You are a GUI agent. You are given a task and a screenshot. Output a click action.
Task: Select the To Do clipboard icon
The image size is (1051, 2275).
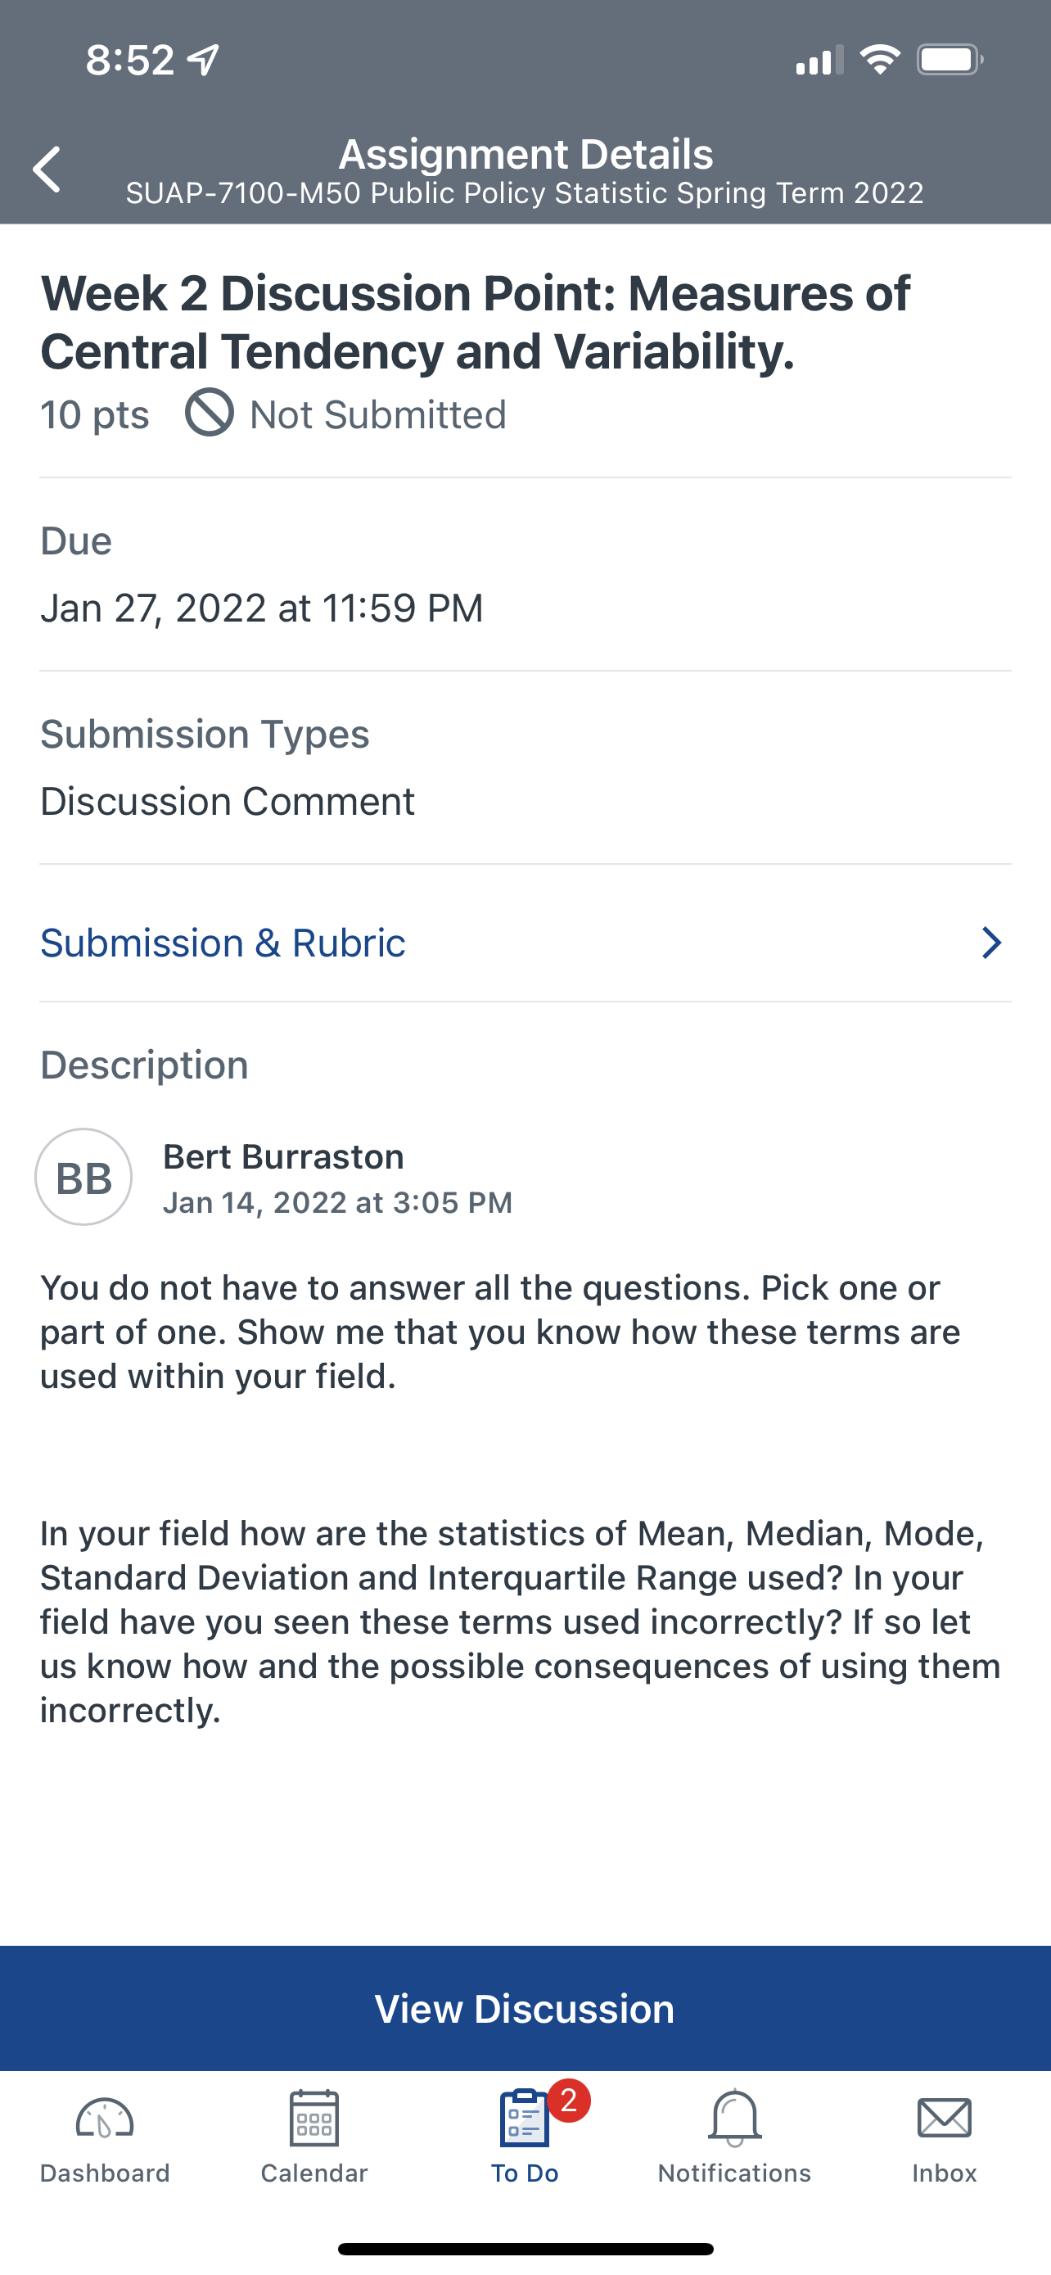[524, 2118]
